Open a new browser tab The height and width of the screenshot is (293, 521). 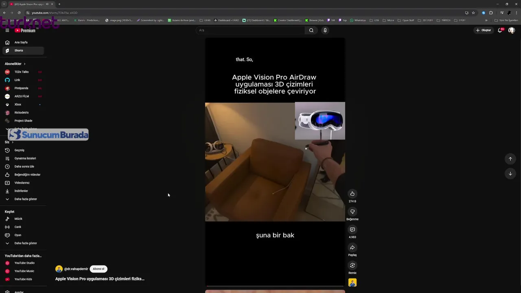59,4
